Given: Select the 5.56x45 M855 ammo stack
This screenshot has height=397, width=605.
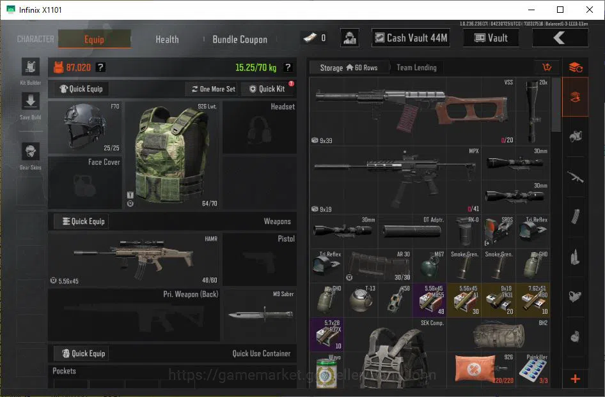Looking at the screenshot, I should pyautogui.click(x=429, y=299).
